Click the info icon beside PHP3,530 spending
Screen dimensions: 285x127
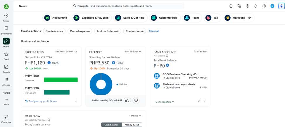114,63
